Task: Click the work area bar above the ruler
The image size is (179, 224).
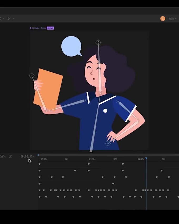Action: (x=108, y=155)
